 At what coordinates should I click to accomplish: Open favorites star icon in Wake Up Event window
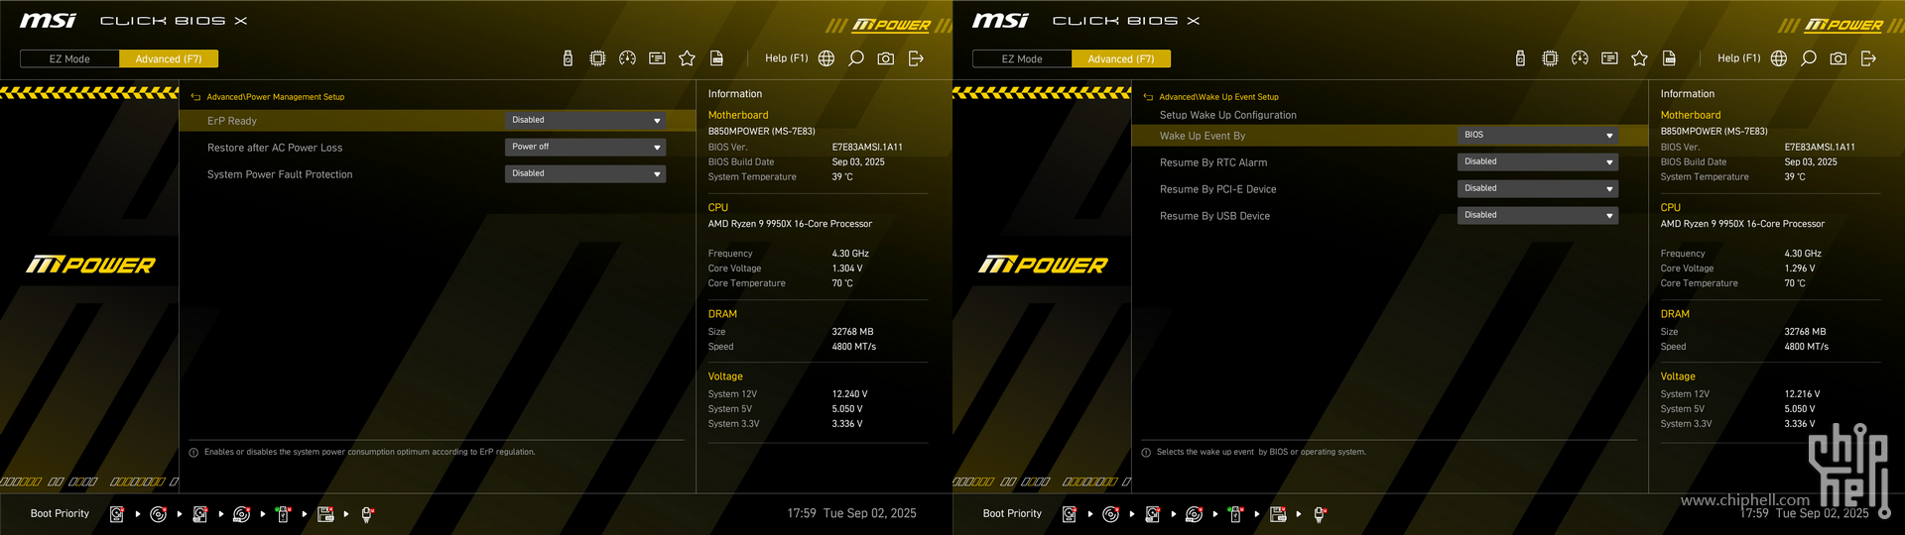1639,58
